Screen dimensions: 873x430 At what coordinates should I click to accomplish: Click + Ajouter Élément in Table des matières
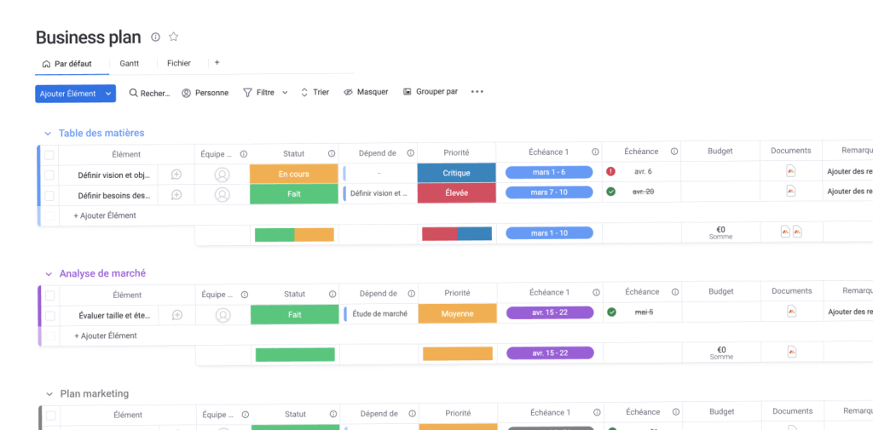tap(105, 215)
